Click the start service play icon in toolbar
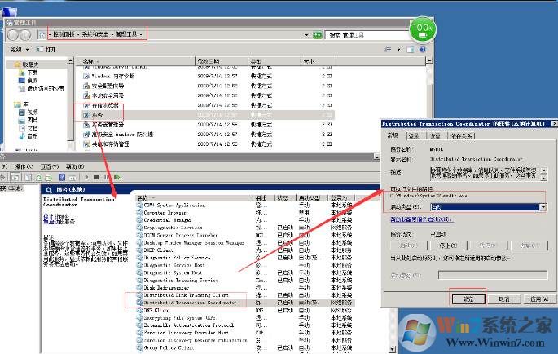Viewport: 558px width, 354px height. coord(84,176)
